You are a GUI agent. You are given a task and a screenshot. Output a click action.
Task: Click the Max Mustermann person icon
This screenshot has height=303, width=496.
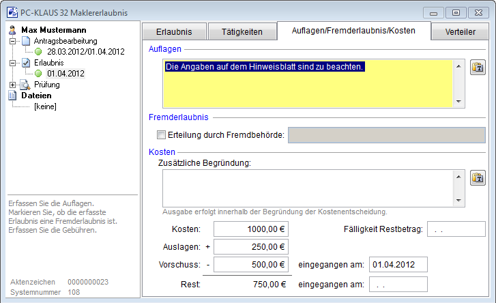point(12,30)
